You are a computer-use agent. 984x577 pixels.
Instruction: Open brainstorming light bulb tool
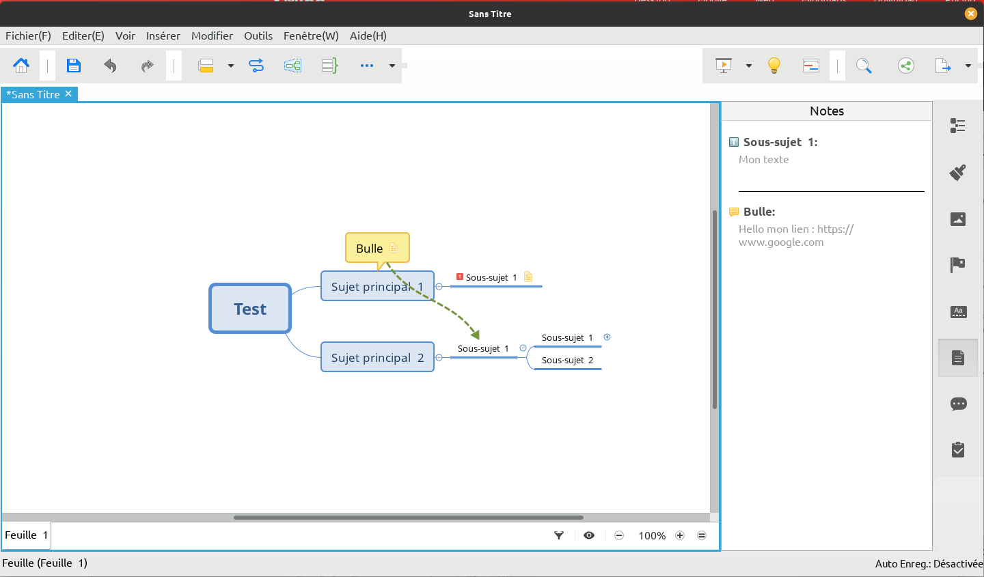pos(774,66)
